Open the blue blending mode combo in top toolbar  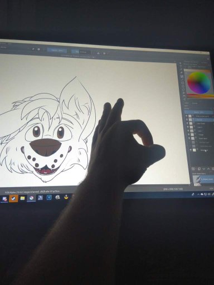57,51
